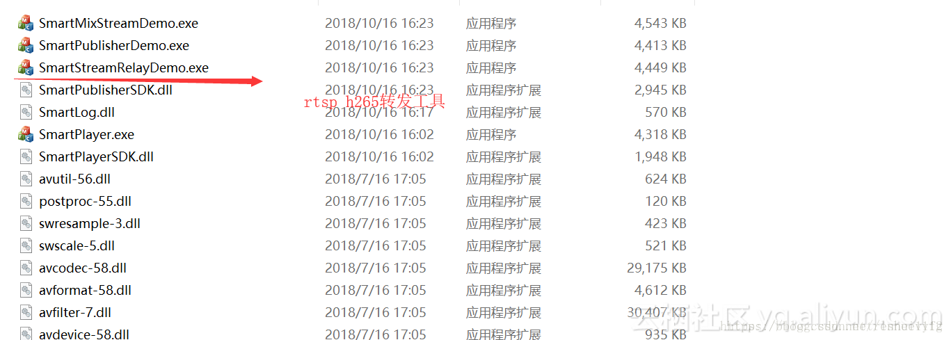Image resolution: width=951 pixels, height=340 pixels.
Task: Select the postproc-55.dll file name
Action: [x=85, y=201]
